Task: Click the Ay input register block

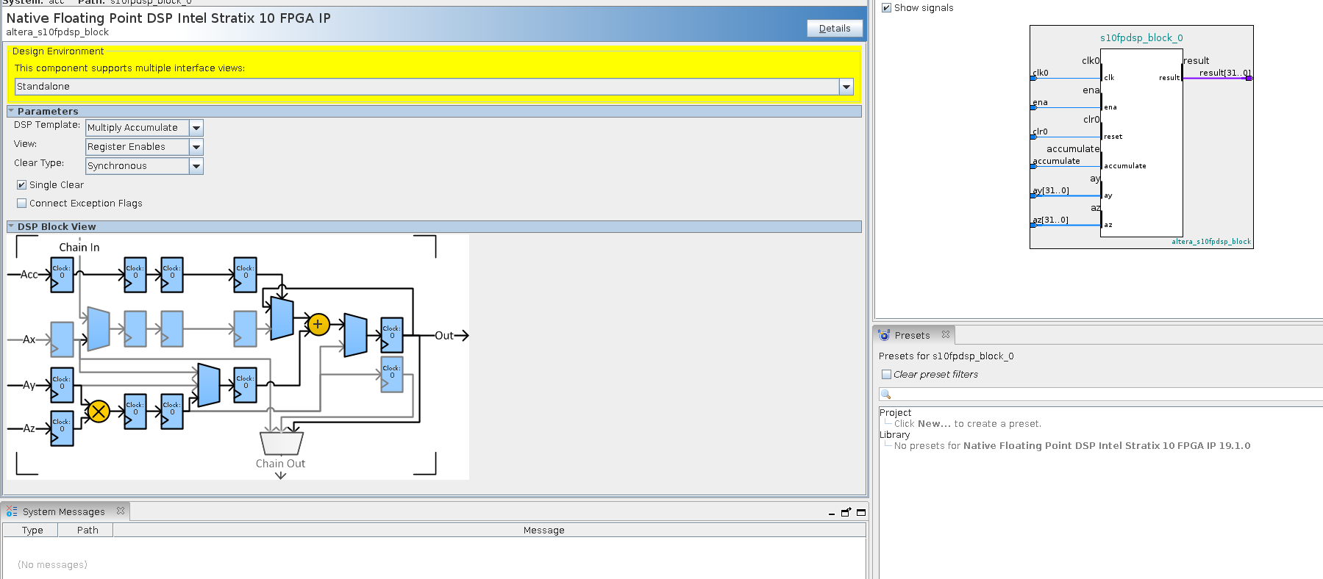Action: pyautogui.click(x=62, y=385)
